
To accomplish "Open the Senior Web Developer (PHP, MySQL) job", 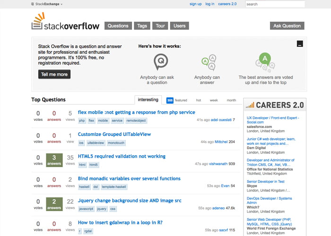I will coord(270,222).
